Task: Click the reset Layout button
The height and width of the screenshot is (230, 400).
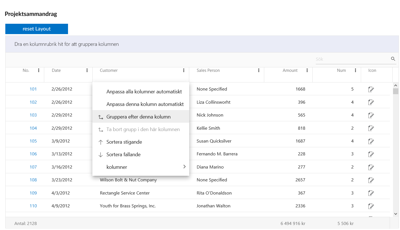Action: pos(37,29)
